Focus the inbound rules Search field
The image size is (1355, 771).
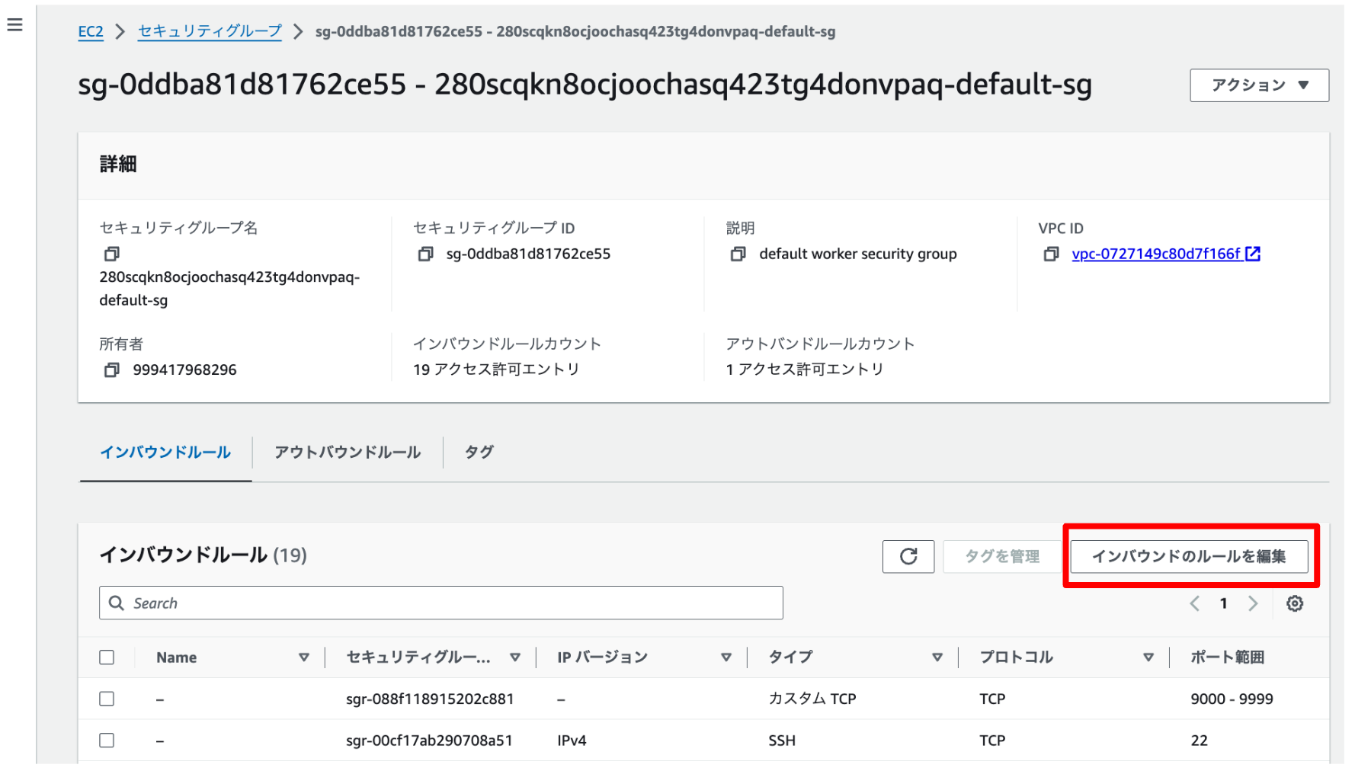tap(441, 603)
